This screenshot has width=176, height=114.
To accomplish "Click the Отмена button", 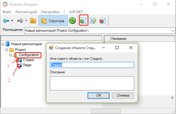I will pos(123,95).
